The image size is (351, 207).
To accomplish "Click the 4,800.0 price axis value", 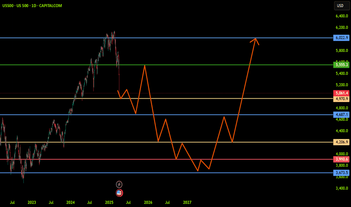I will pyautogui.click(x=342, y=108).
